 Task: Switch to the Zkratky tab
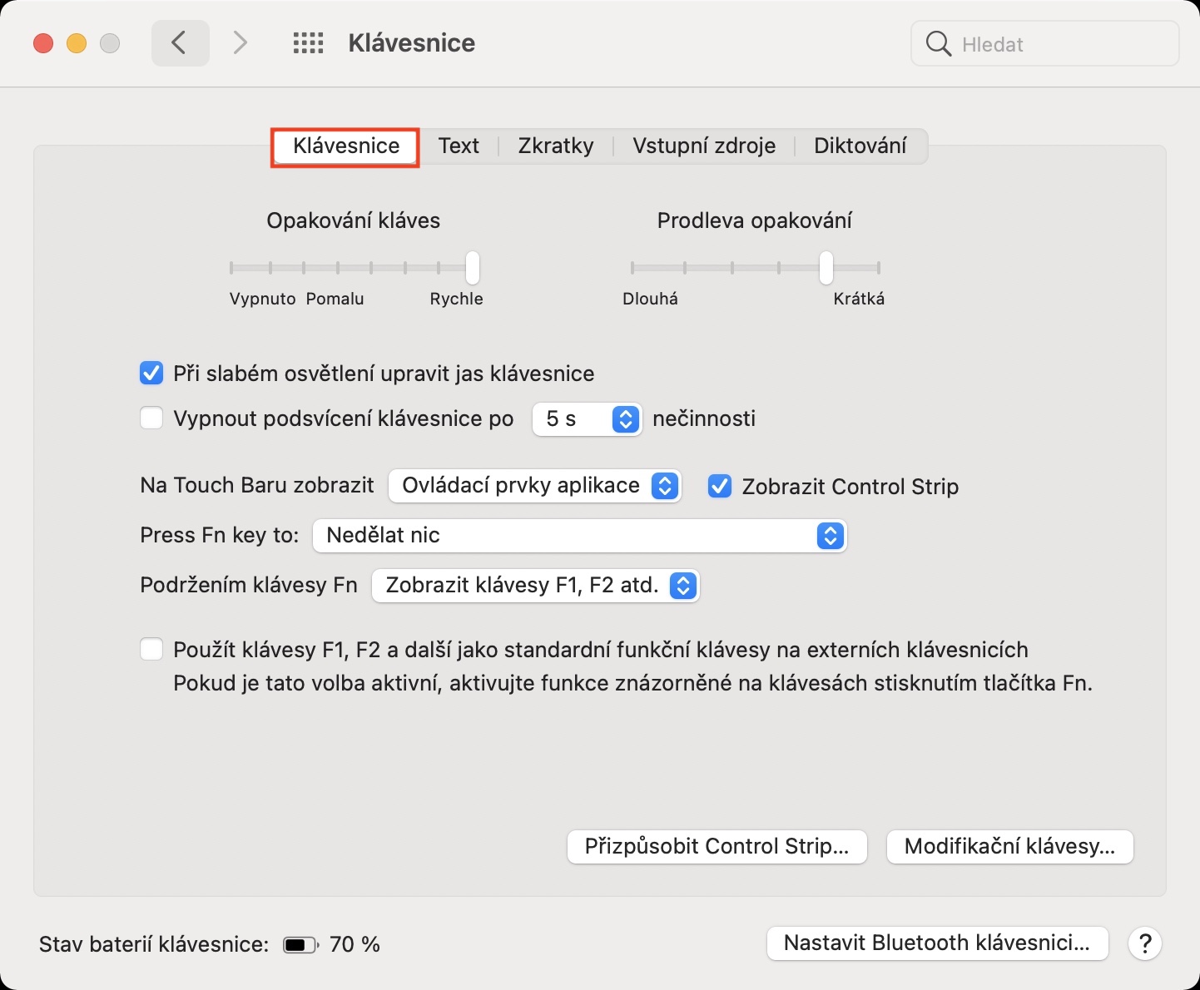click(x=556, y=146)
